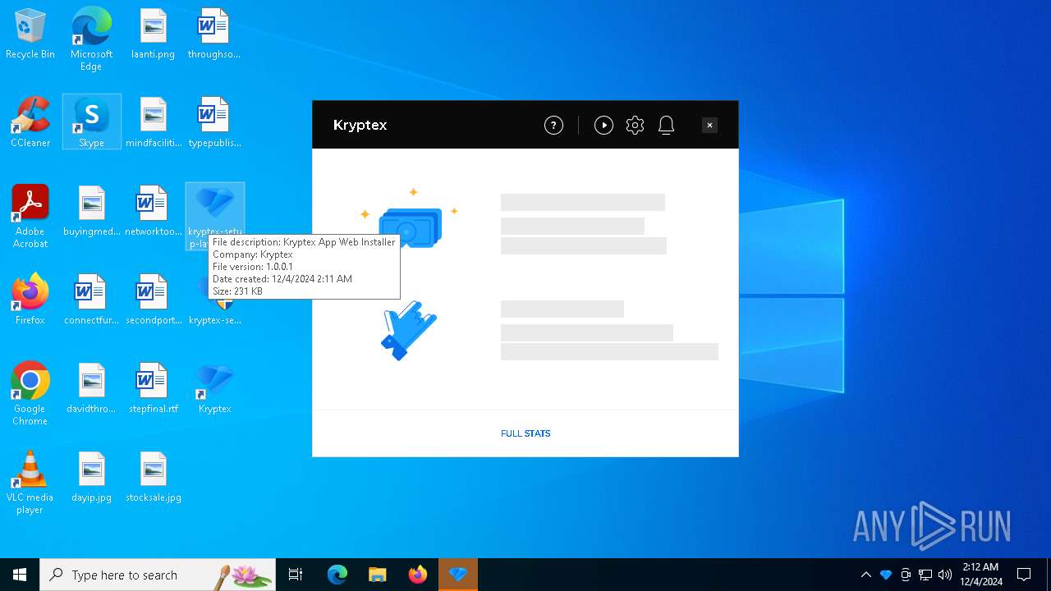Open network status tray icon
Viewport: 1051px width, 591px height.
pos(925,575)
